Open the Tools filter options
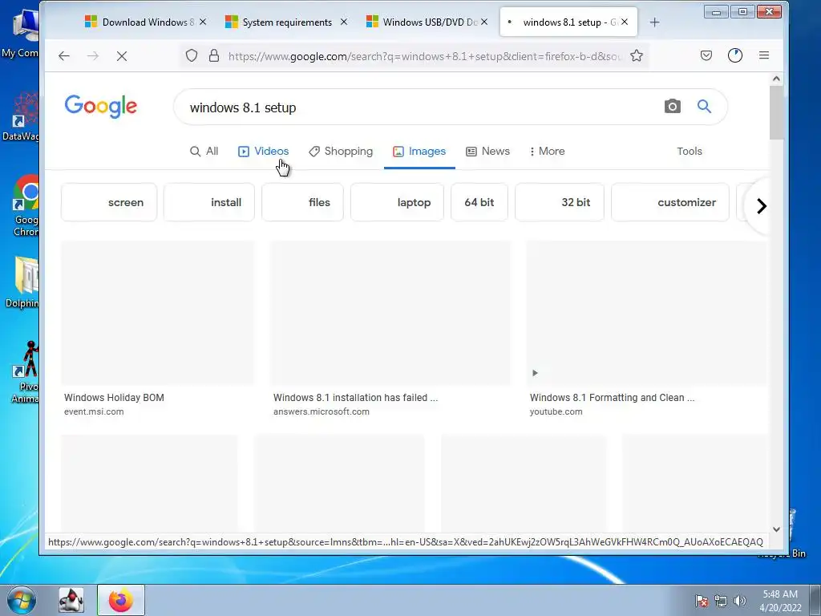Screen dimensions: 821x616 [x=689, y=151]
